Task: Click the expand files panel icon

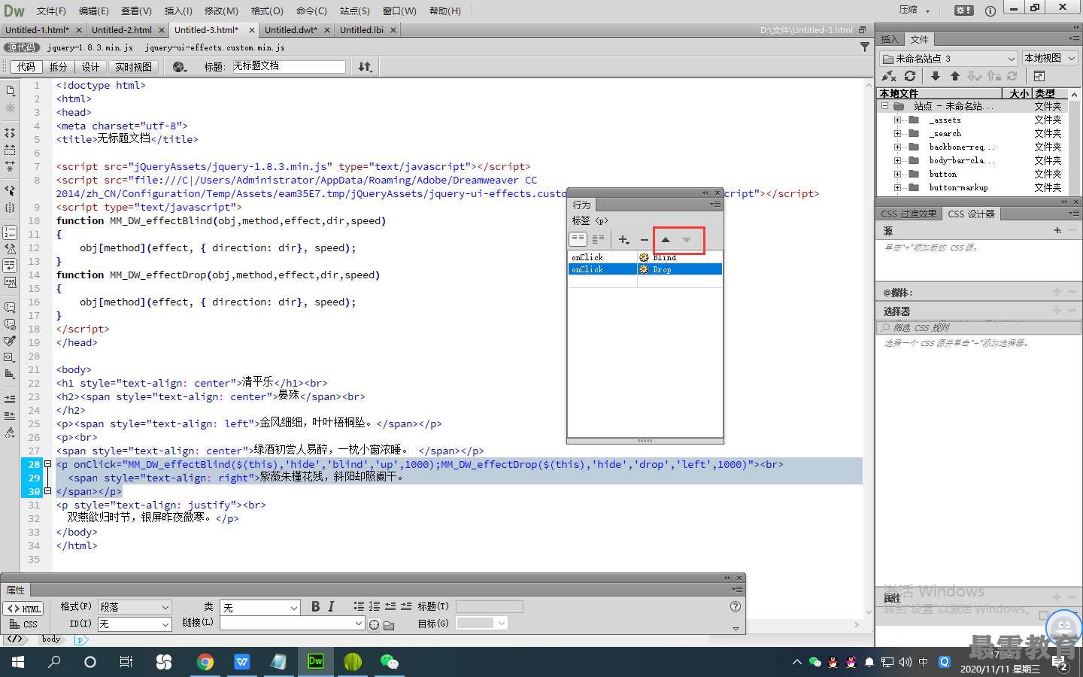Action: click(1039, 76)
